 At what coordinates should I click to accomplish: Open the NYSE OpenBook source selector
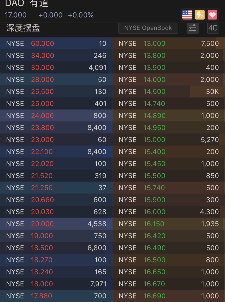point(148,28)
